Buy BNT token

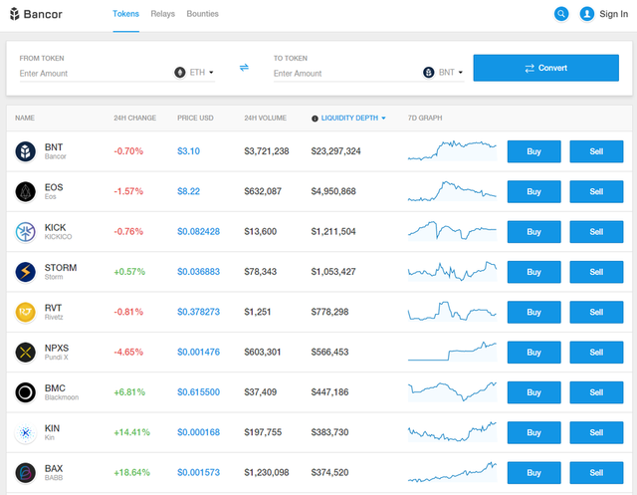tap(533, 151)
